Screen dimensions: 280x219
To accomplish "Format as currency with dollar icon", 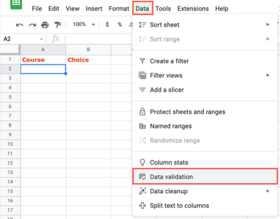I will [x=107, y=24].
